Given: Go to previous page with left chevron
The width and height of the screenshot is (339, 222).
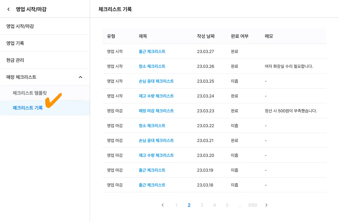Looking at the screenshot, I should (163, 205).
